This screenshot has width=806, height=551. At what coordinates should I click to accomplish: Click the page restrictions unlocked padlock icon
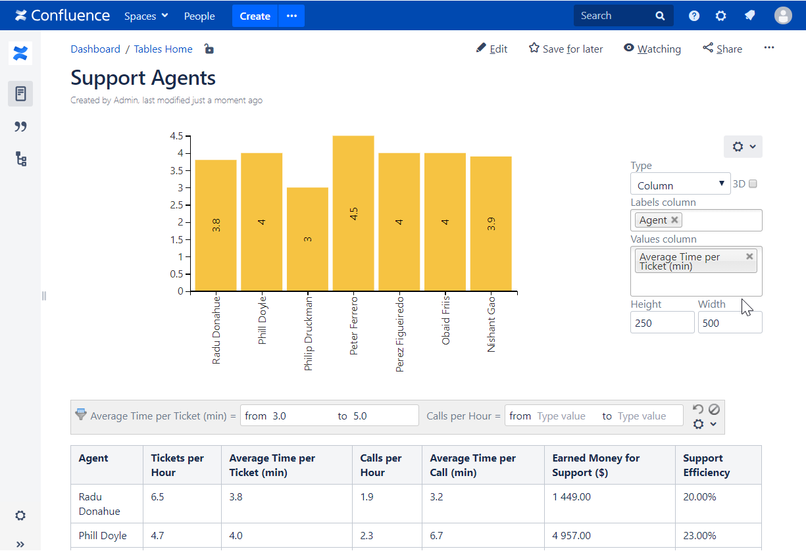coord(209,49)
